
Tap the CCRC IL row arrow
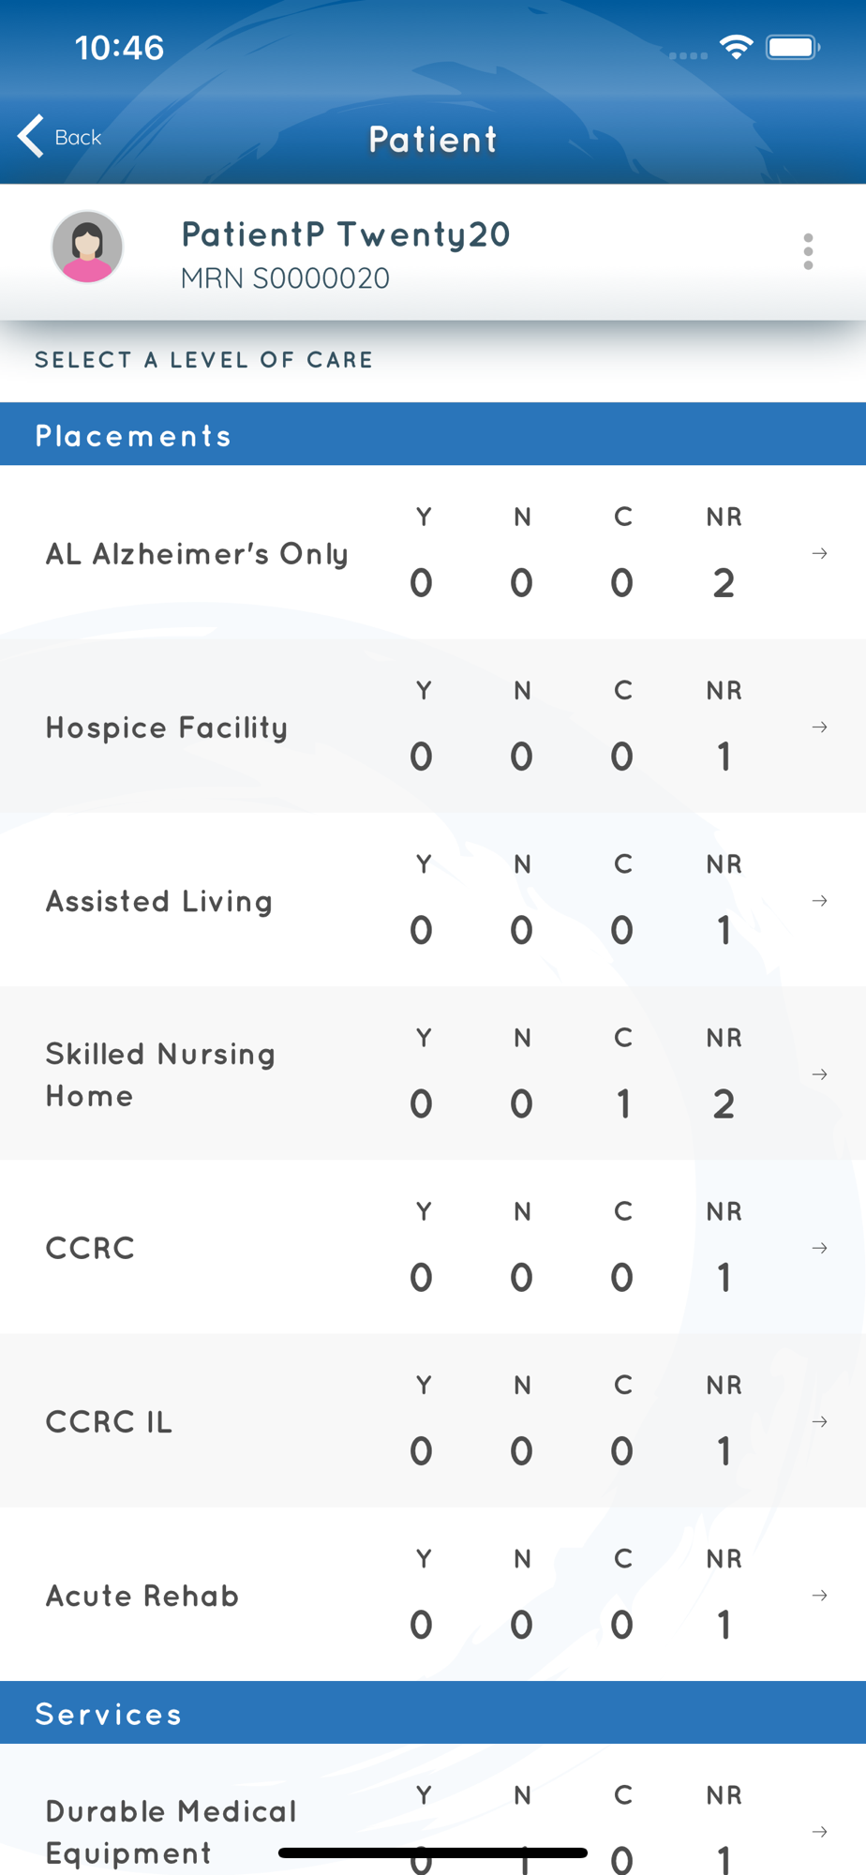(819, 1422)
